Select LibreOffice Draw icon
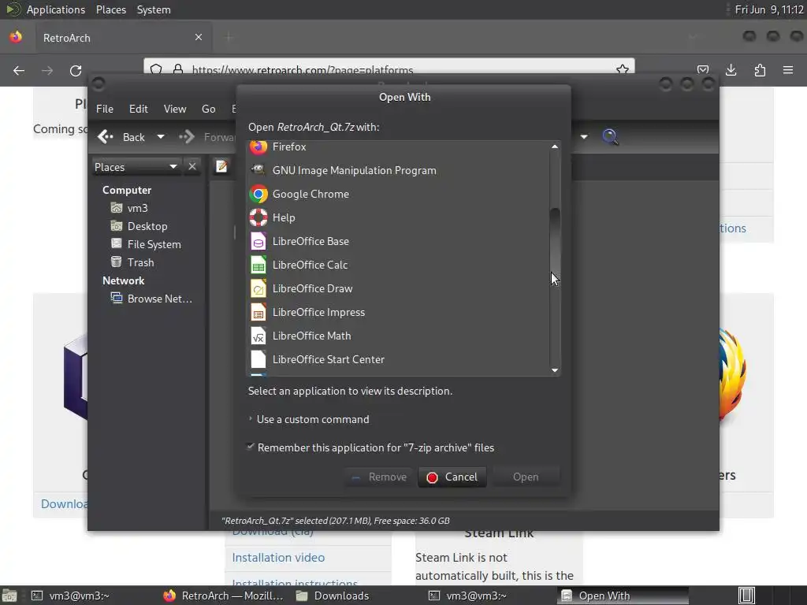Screen dimensions: 807x605 258,288
